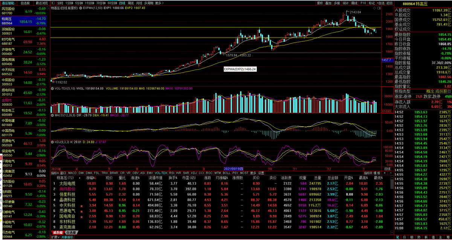Switch chart to 月线 period
Image resolution: width=452 pixels, height=240 pixels.
pyautogui.click(x=139, y=3)
